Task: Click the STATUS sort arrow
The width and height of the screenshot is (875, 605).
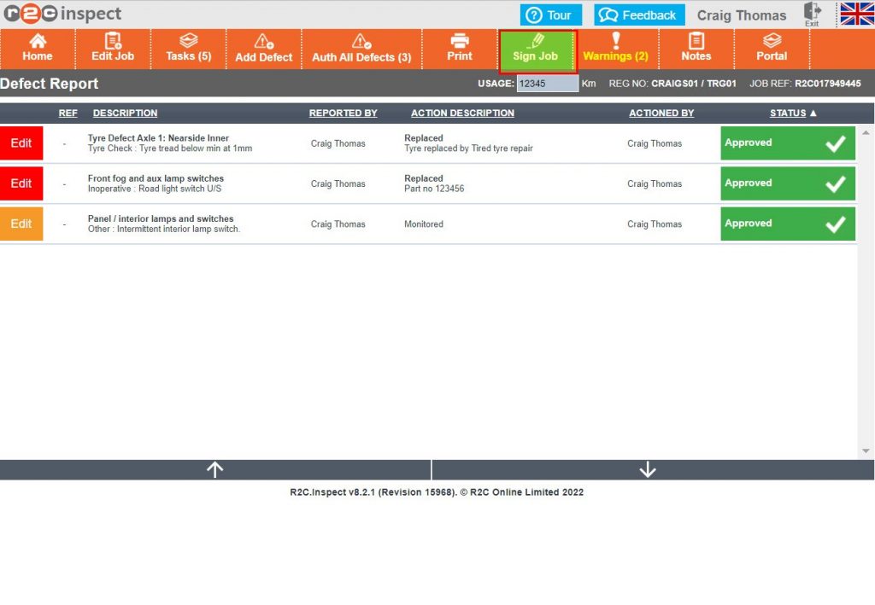Action: coord(812,113)
